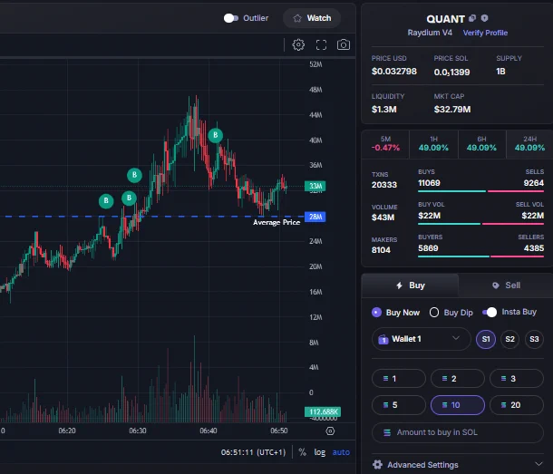This screenshot has width=553, height=474.
Task: Open the Verify Profile link
Action: coord(485,33)
